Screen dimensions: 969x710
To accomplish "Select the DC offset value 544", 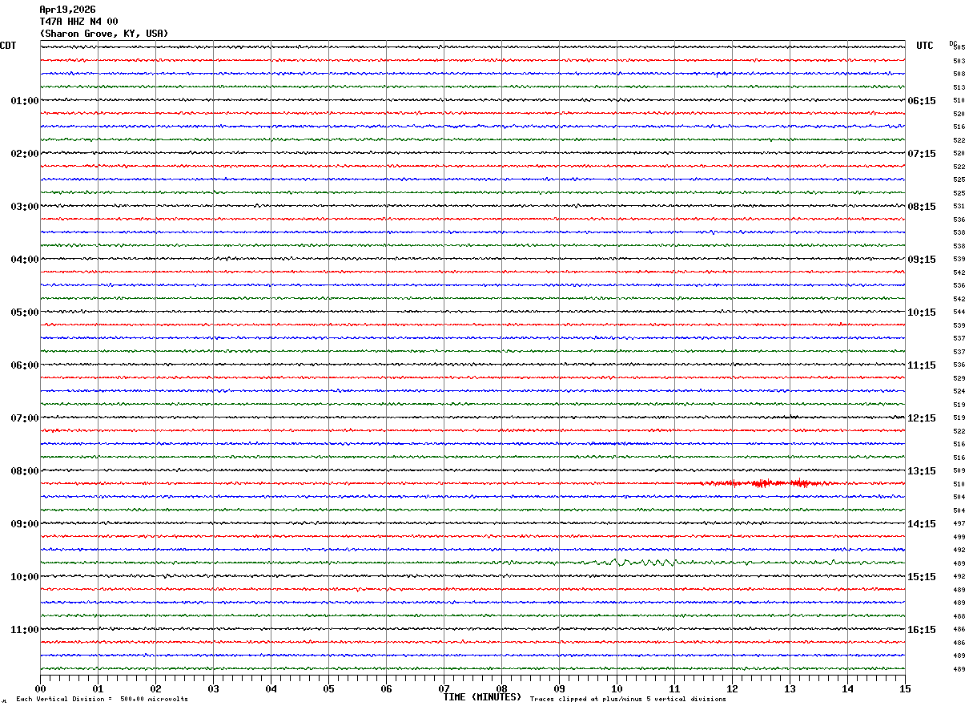I will 959,312.
